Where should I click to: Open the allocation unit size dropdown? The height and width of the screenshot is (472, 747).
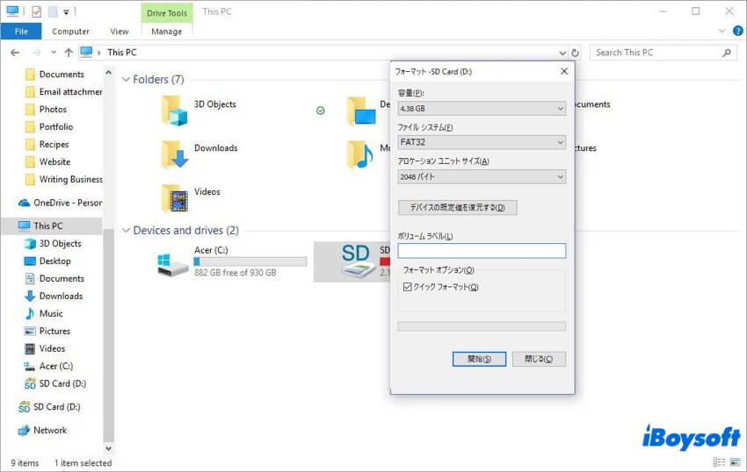(482, 176)
